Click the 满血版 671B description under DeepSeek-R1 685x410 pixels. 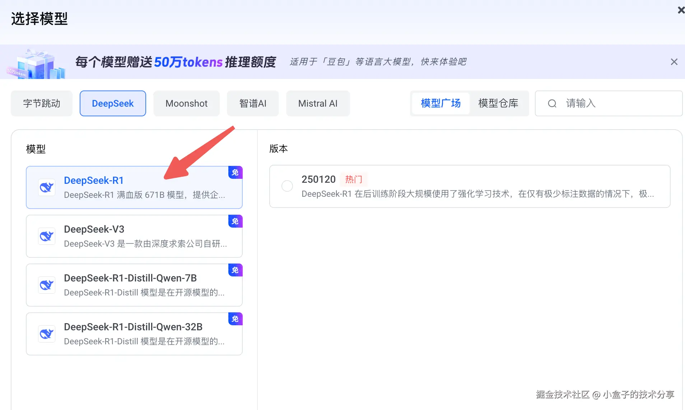pos(145,195)
